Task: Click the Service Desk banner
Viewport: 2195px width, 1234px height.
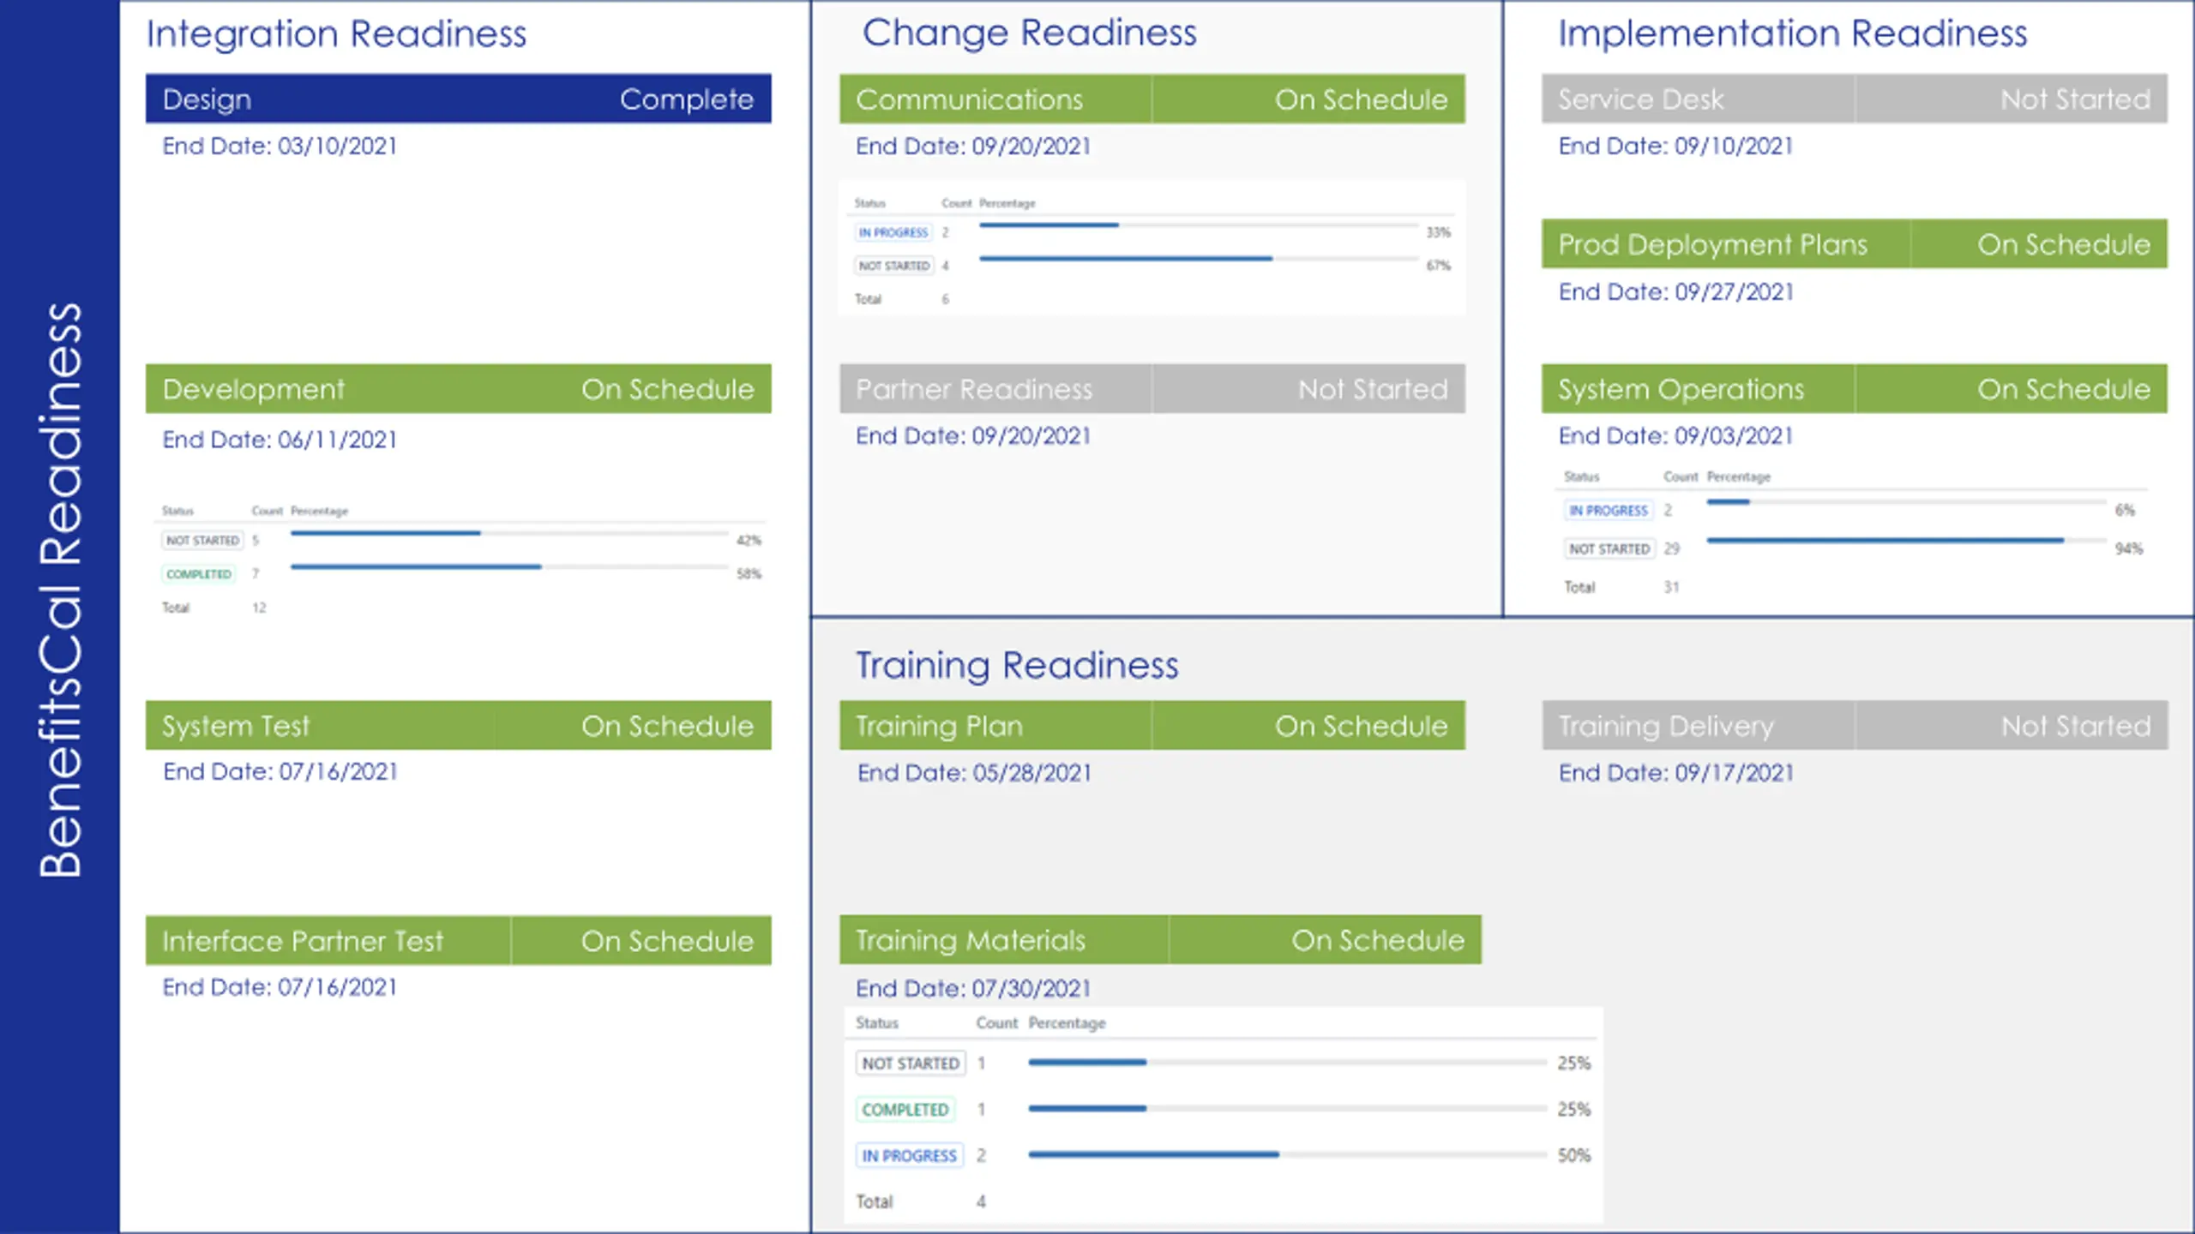Action: [1854, 99]
